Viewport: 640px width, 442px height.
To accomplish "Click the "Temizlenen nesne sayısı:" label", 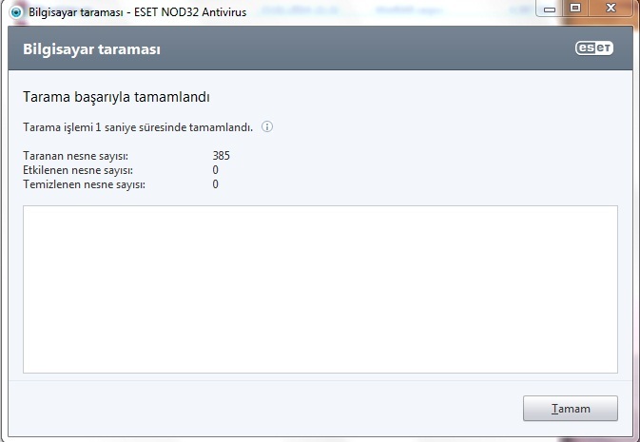I will pos(84,184).
